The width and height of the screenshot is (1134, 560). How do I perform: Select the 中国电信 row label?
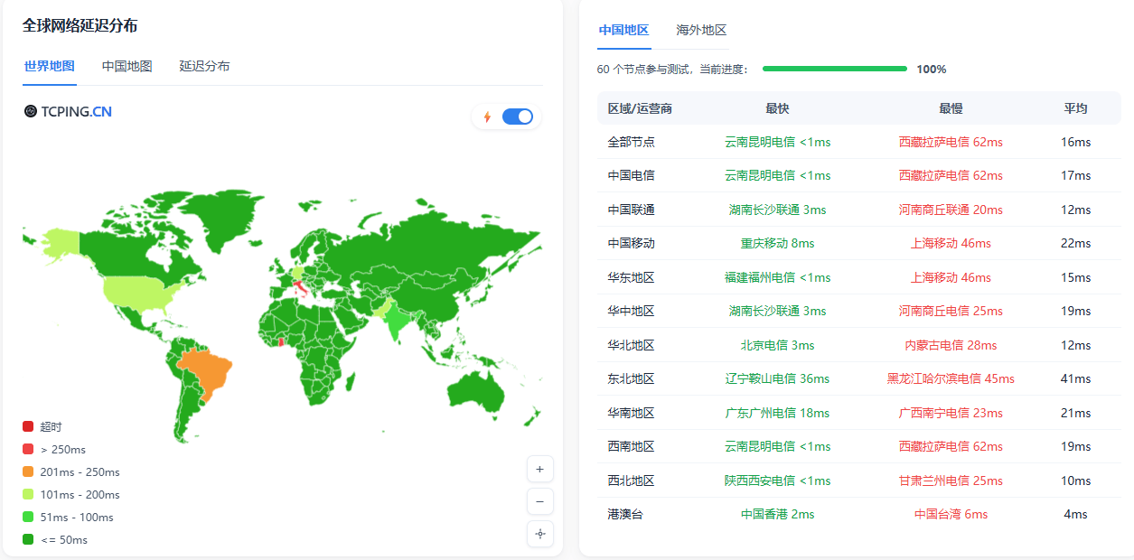pos(631,175)
